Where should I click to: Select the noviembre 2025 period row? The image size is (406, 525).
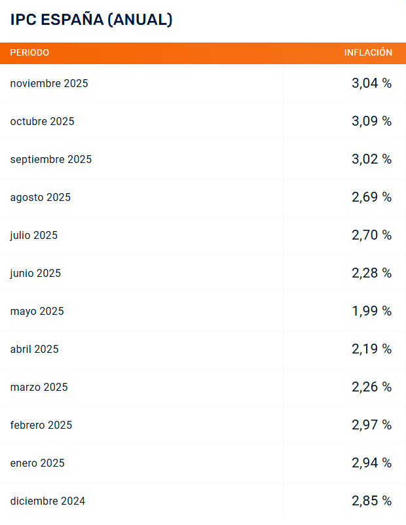pyautogui.click(x=49, y=84)
